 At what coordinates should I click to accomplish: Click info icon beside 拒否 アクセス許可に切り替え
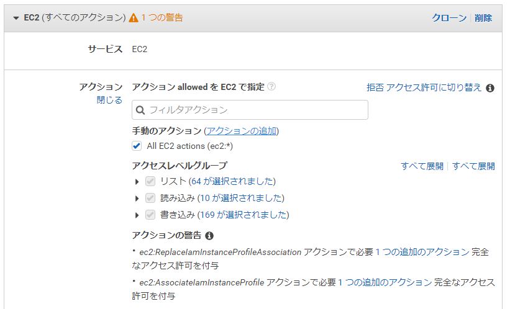pyautogui.click(x=490, y=88)
